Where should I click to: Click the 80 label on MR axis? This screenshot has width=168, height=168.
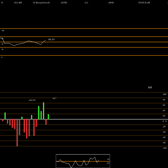[x=164, y=100]
